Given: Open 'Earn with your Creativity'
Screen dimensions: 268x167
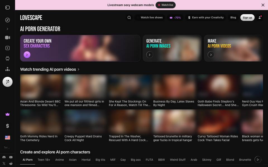Looking at the screenshot, I should click(x=206, y=18).
